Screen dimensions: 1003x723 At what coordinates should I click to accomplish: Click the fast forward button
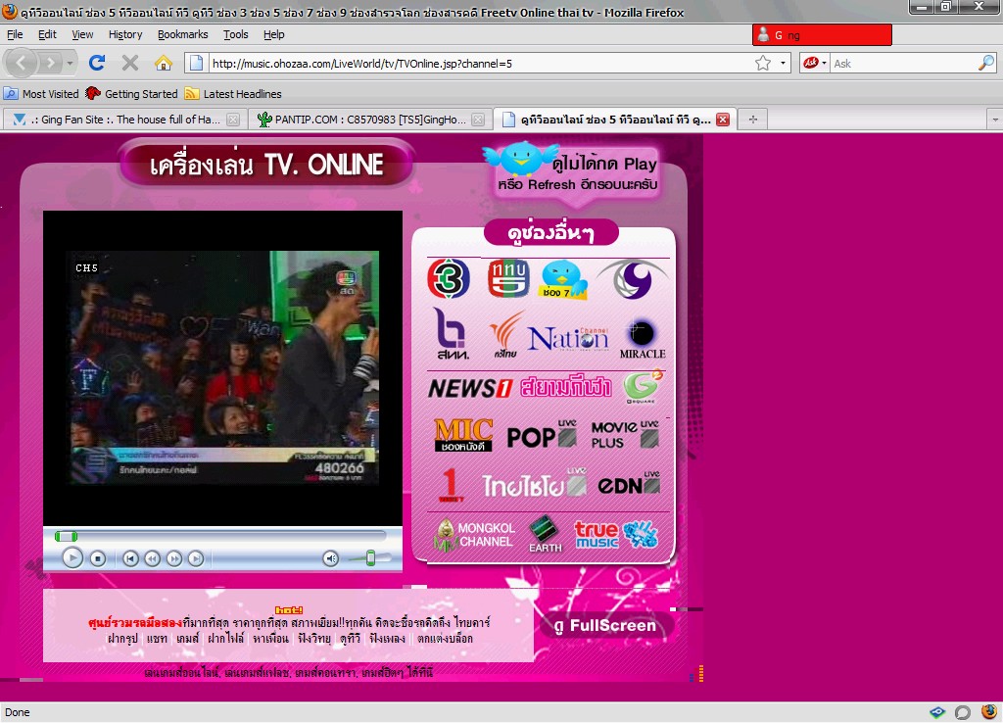point(174,558)
